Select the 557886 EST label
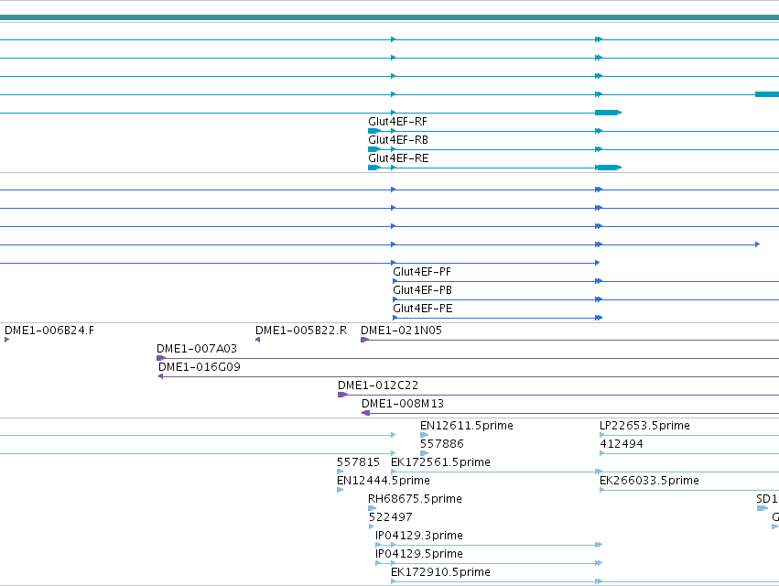The image size is (779, 586). click(441, 444)
